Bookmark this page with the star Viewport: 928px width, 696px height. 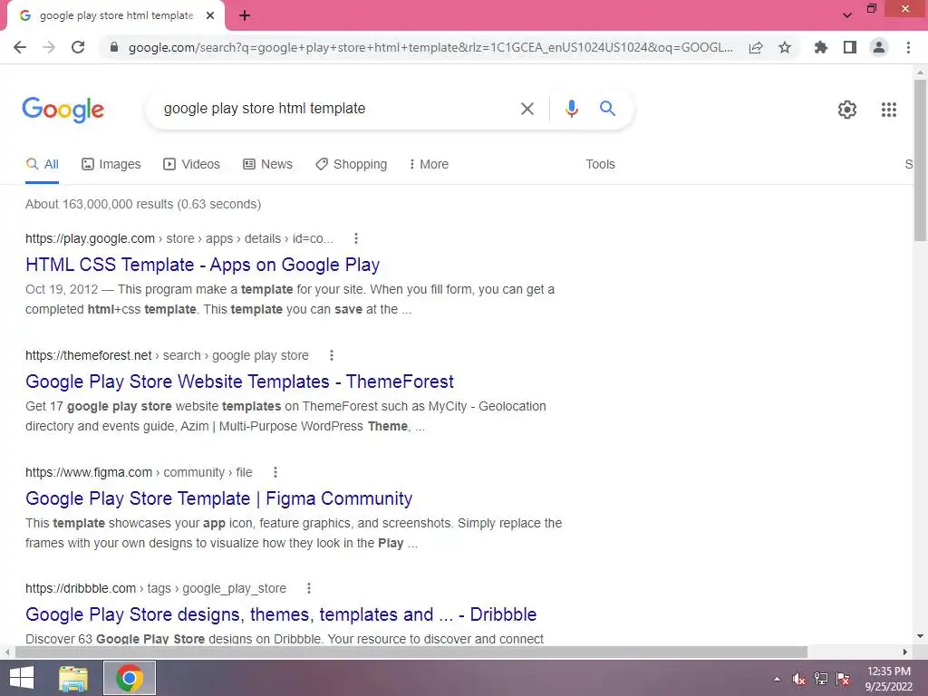(x=785, y=47)
